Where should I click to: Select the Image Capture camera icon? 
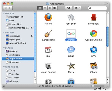point(48,66)
